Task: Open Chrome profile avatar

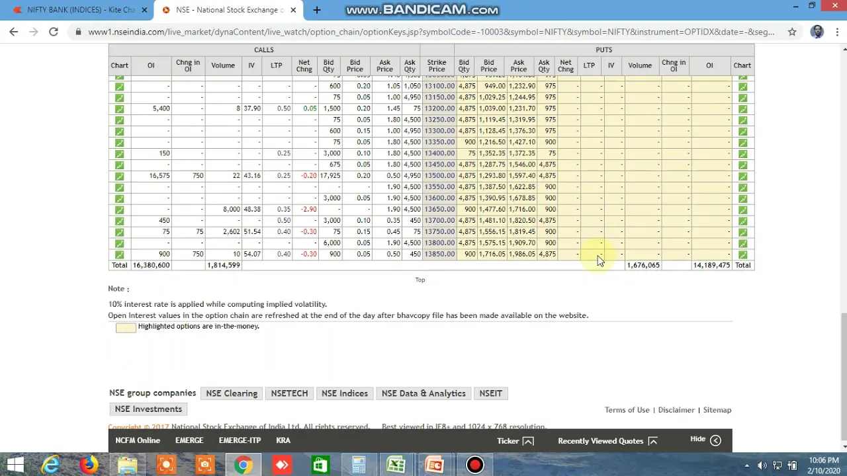Action: point(817,32)
